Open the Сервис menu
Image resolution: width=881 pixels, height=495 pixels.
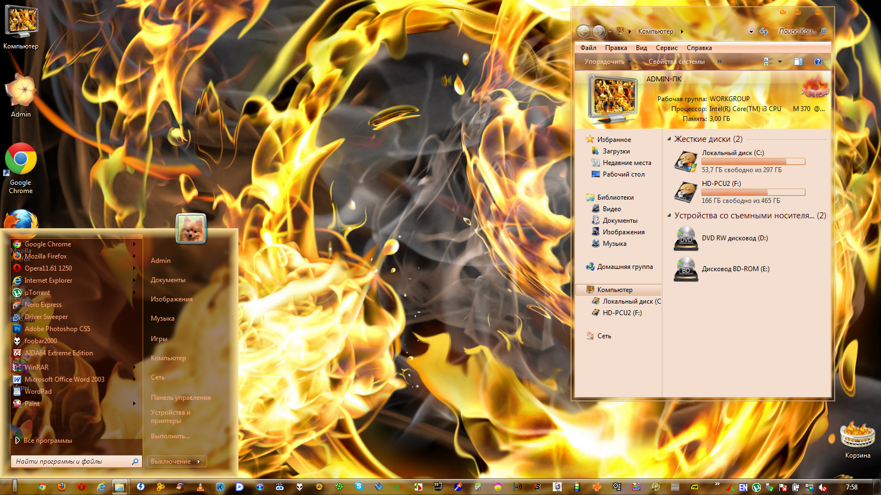[x=666, y=48]
